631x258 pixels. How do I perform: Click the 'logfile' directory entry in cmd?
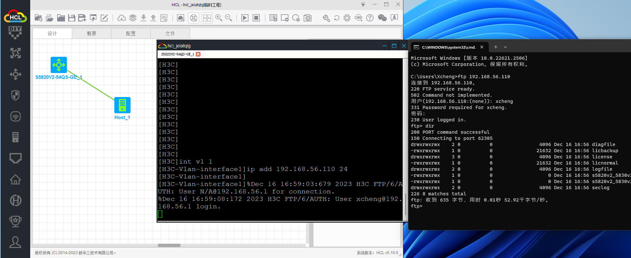click(x=602, y=169)
